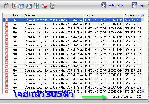Click the warning icon of the FILE0016.CHK row
Screen dimensions: 149x104
[x=7, y=75]
